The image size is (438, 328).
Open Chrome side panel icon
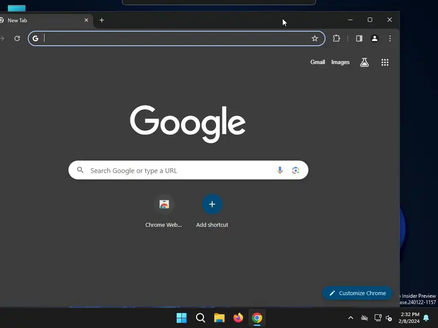coord(359,38)
